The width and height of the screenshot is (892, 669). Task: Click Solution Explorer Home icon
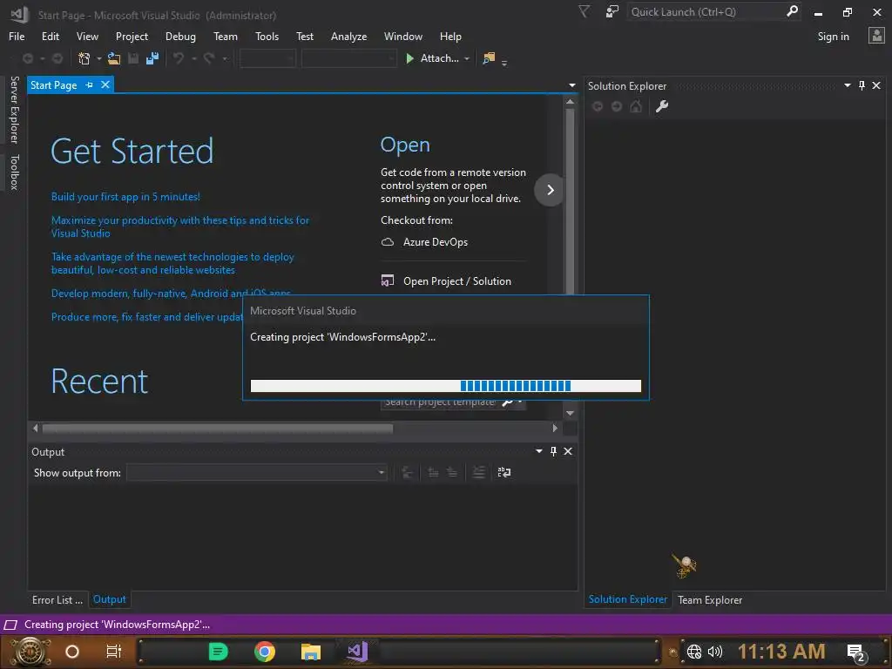(x=636, y=106)
